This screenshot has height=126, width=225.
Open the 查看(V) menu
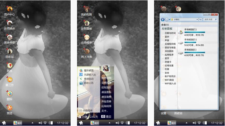[165, 25]
